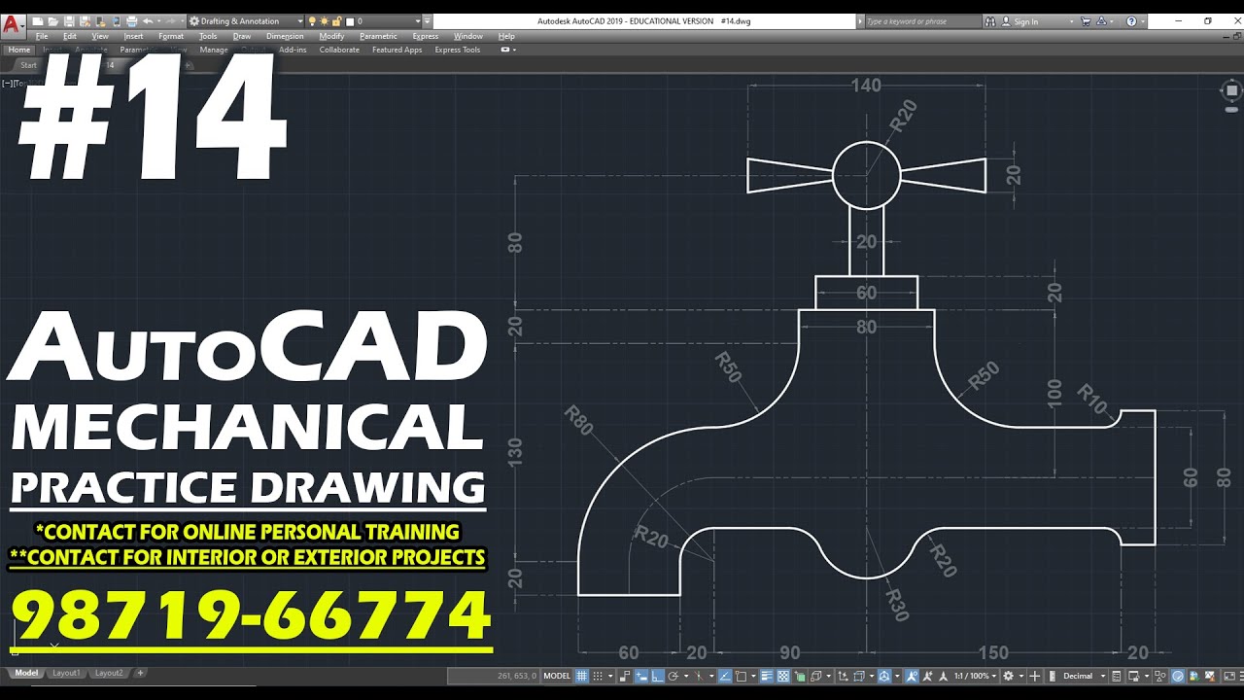Toggle transparency display in status bar
Screen dimensions: 1244x700
pos(782,676)
